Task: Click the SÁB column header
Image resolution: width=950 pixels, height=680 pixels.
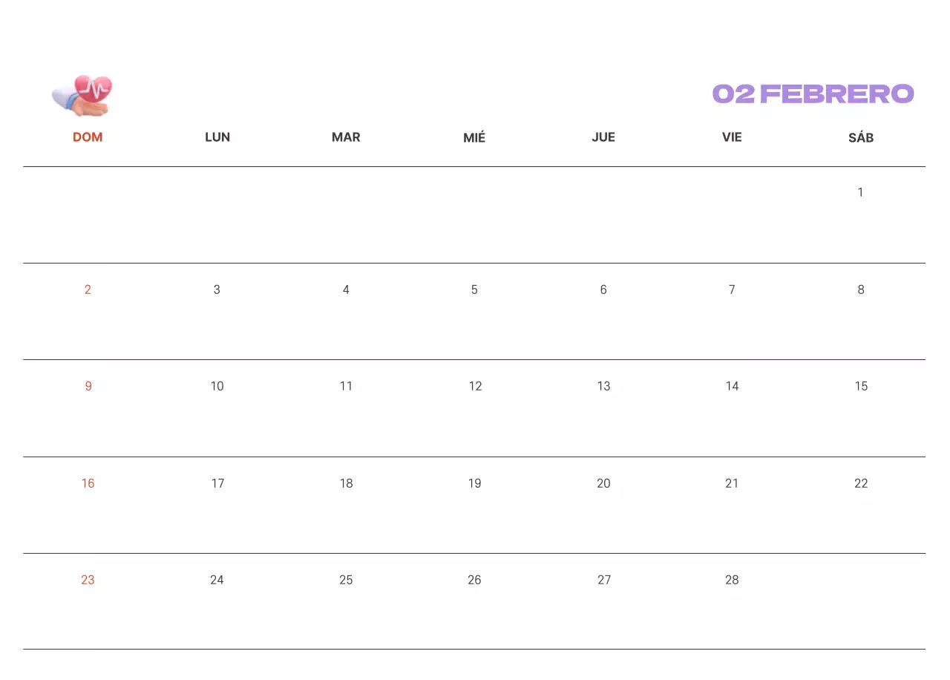Action: click(861, 137)
